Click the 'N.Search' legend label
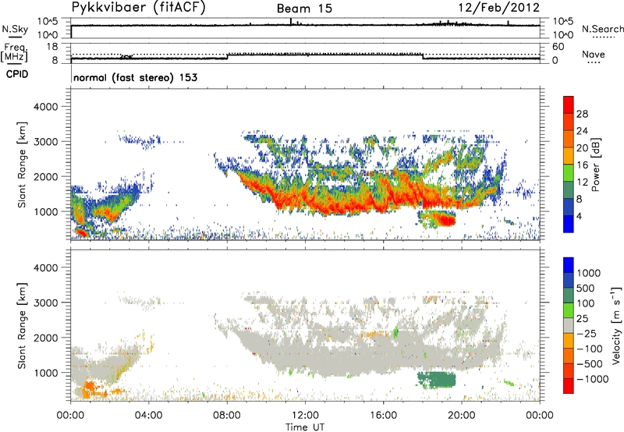 pyautogui.click(x=602, y=29)
